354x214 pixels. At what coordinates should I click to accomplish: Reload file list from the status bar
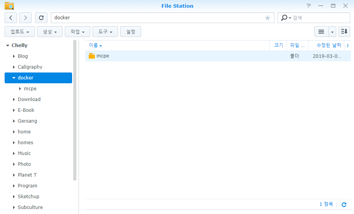pos(344,204)
